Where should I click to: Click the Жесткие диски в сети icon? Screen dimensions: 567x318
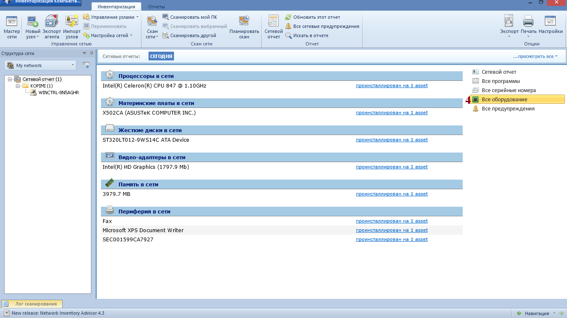(110, 129)
